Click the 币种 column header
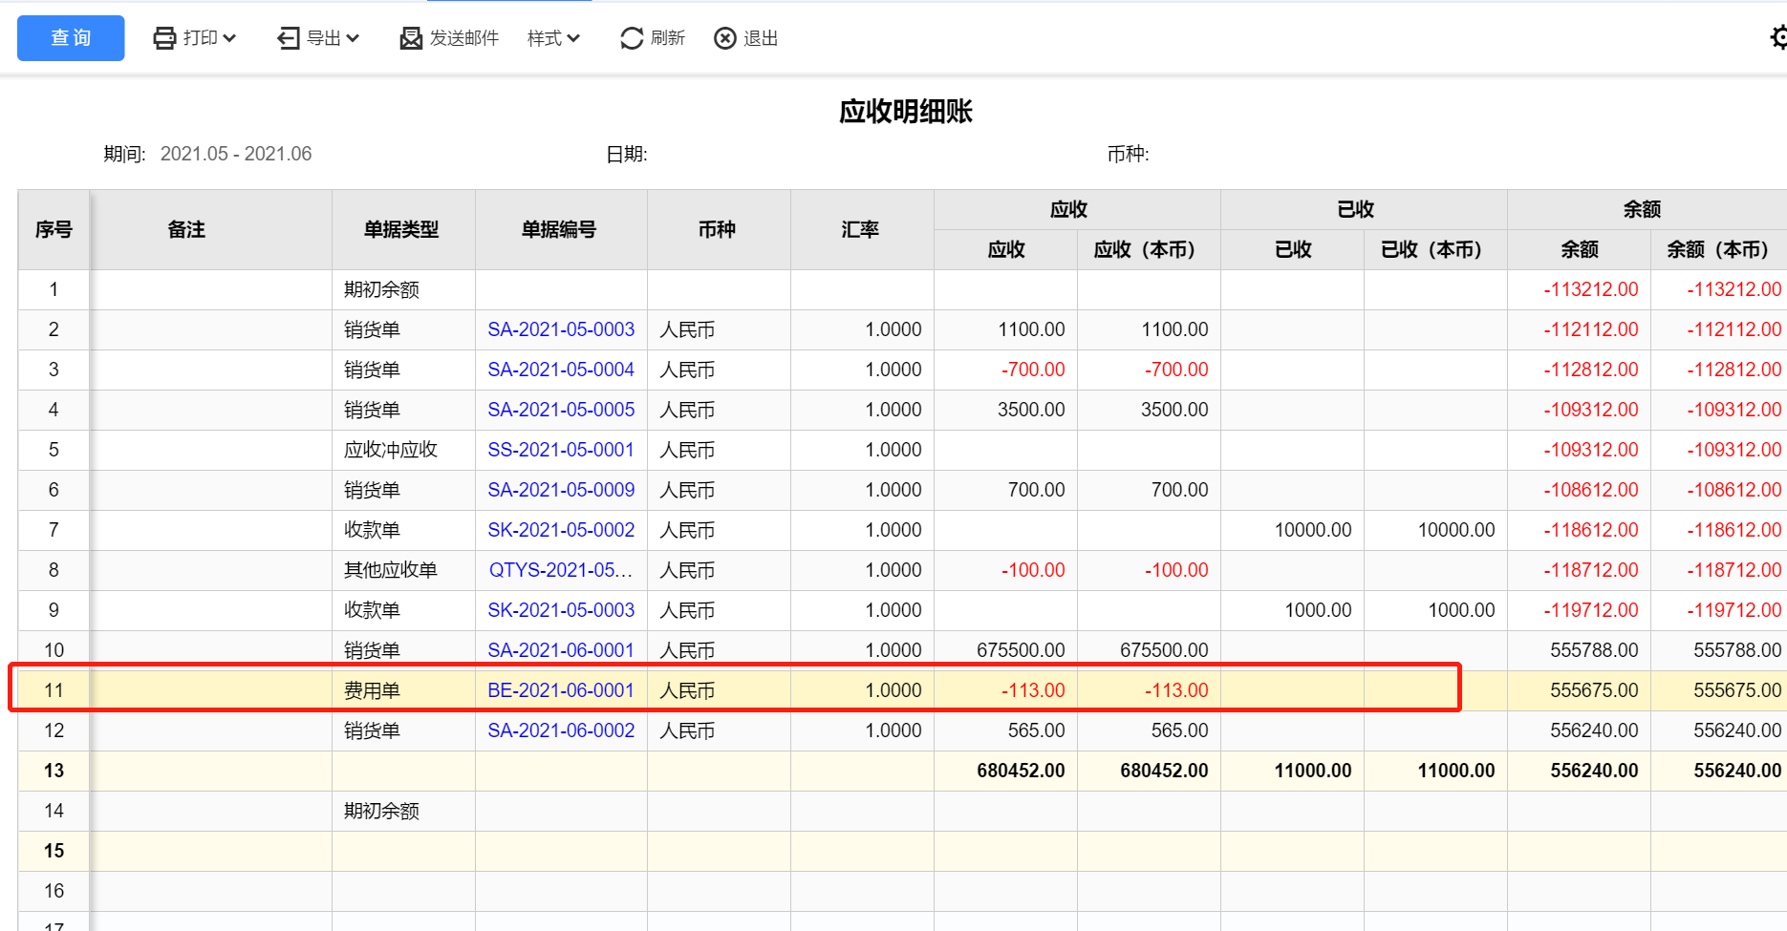The width and height of the screenshot is (1787, 931). 717,229
